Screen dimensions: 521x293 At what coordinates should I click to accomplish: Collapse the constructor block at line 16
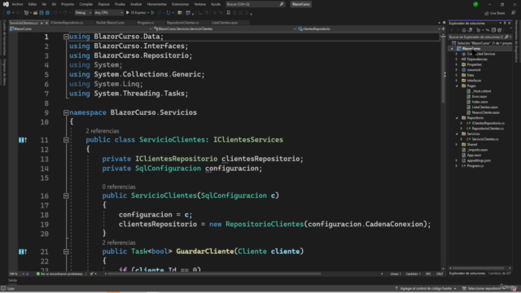pos(66,195)
